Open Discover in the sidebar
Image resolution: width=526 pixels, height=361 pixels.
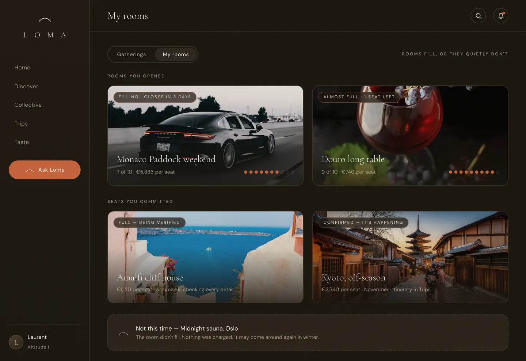[x=26, y=87]
